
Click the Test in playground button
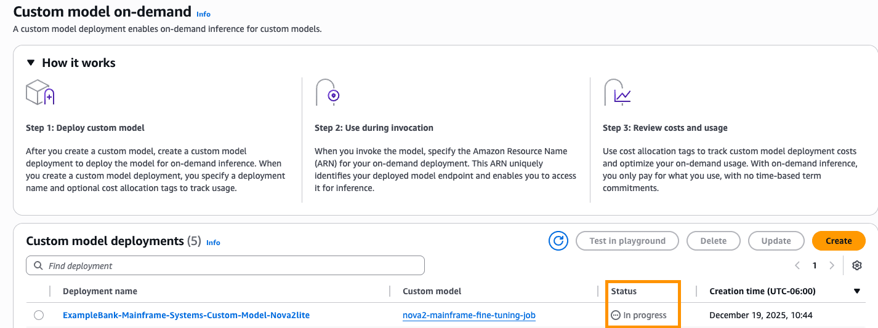(627, 241)
